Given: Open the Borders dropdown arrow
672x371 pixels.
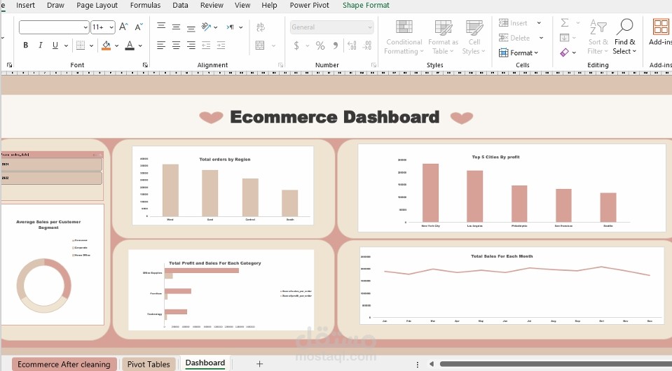Looking at the screenshot, I should click(91, 45).
